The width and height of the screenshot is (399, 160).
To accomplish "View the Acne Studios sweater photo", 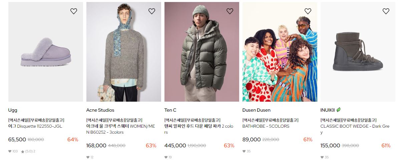I will (x=124, y=52).
